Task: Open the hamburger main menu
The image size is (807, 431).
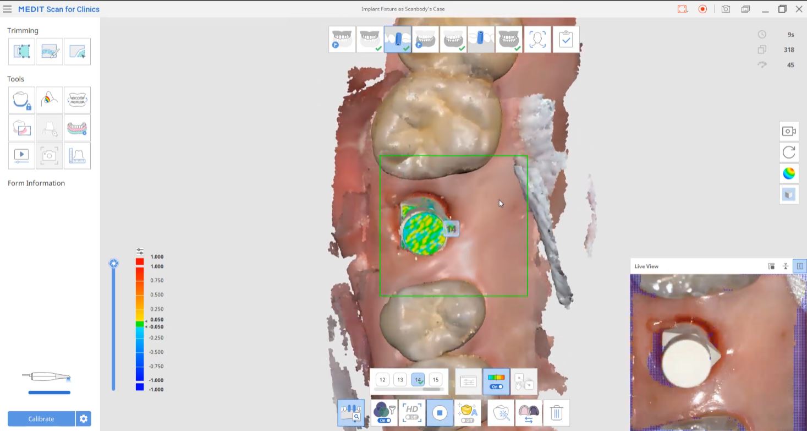Action: pyautogui.click(x=8, y=9)
